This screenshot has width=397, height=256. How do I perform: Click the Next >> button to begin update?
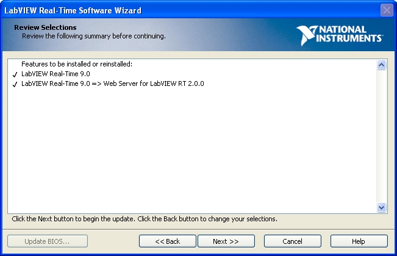(226, 241)
